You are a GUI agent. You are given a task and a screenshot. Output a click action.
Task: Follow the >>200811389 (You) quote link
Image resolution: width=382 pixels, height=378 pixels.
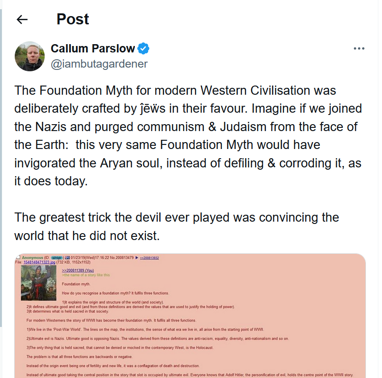78,270
